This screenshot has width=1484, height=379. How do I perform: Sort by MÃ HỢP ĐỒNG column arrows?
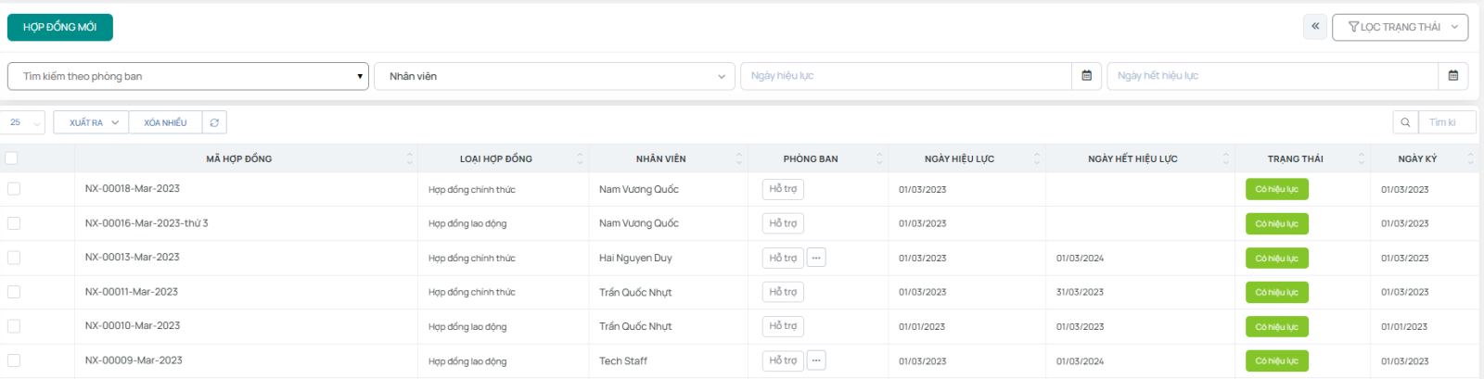tap(409, 158)
